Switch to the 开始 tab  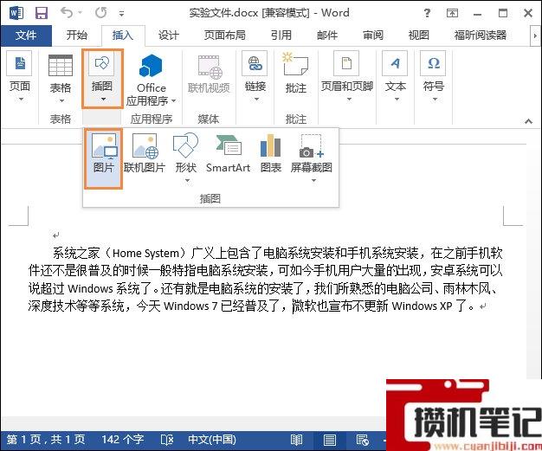point(77,35)
